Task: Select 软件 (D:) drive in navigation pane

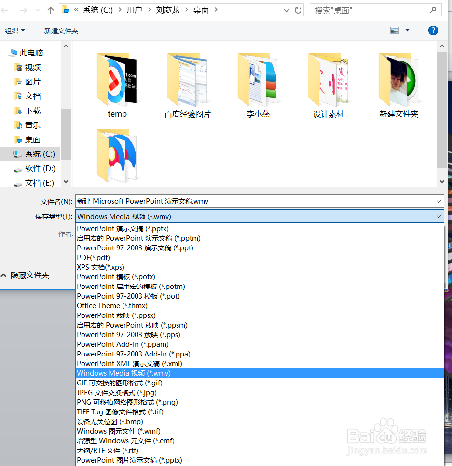Action: 34,168
